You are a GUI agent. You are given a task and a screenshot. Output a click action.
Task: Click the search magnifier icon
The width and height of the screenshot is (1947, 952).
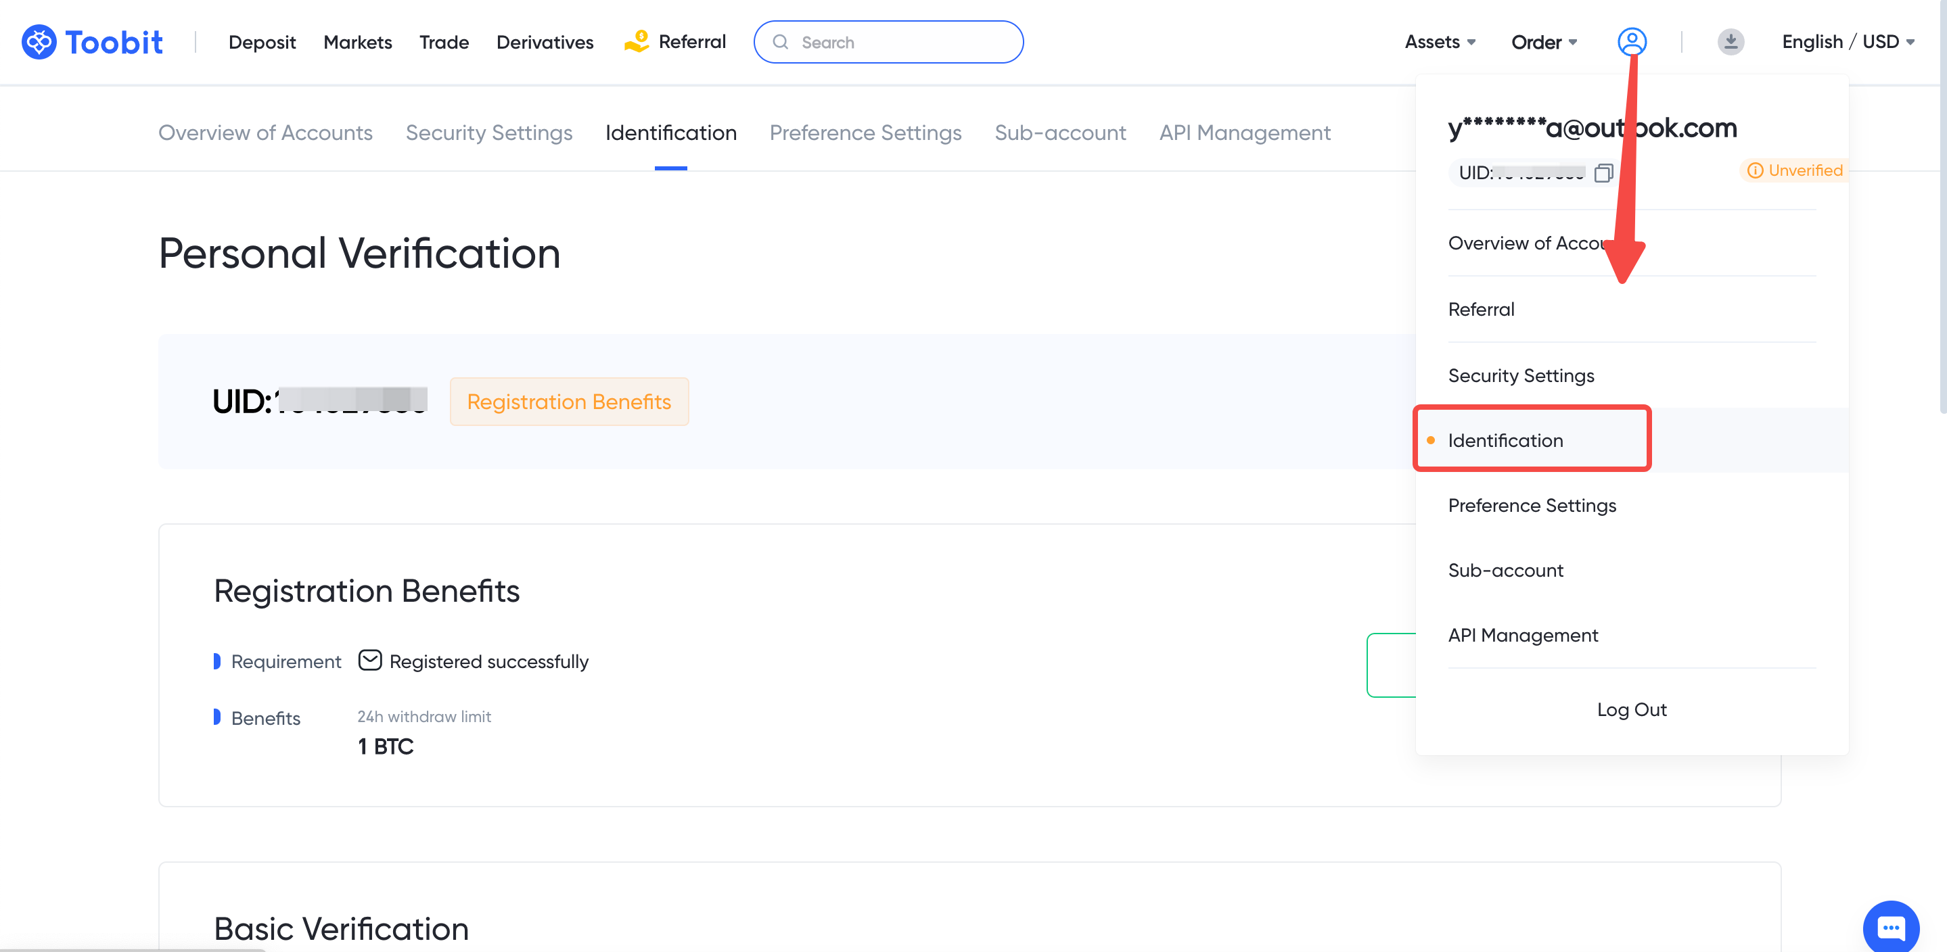click(781, 43)
